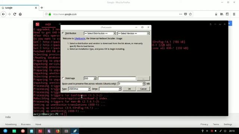Open Firefox hamburger menu
239x134 pixels.
coord(234,14)
